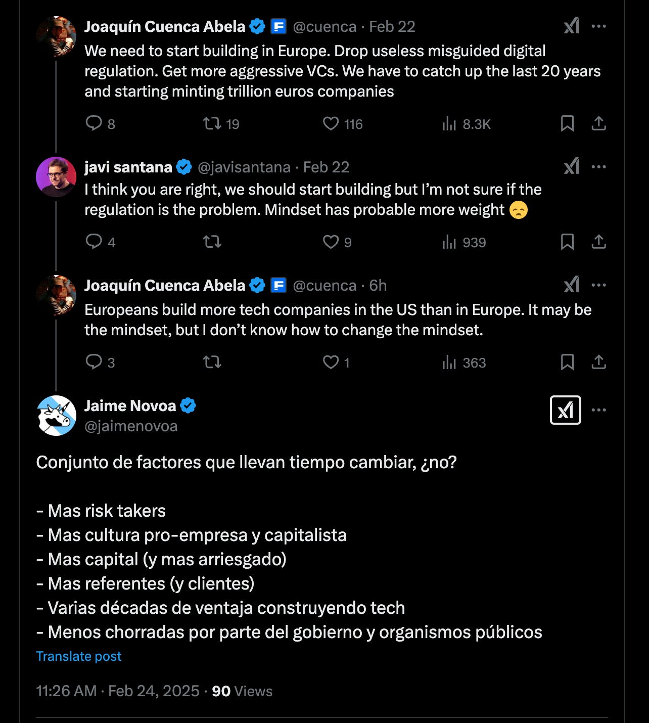View analytics for tweet with 939 views
649x723 pixels.
pos(464,242)
